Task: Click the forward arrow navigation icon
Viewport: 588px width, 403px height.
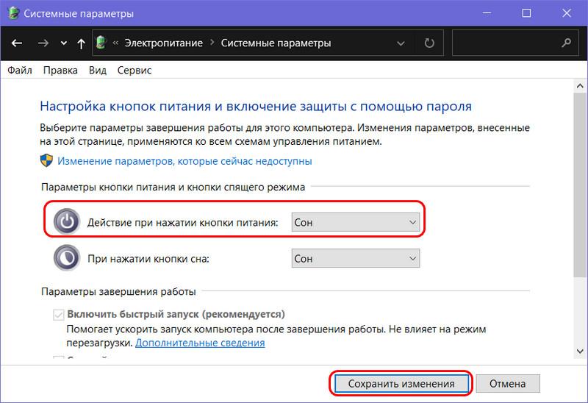Action: pyautogui.click(x=43, y=43)
